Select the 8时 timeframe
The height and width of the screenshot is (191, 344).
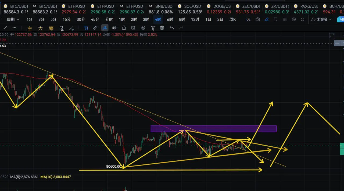coord(182,19)
